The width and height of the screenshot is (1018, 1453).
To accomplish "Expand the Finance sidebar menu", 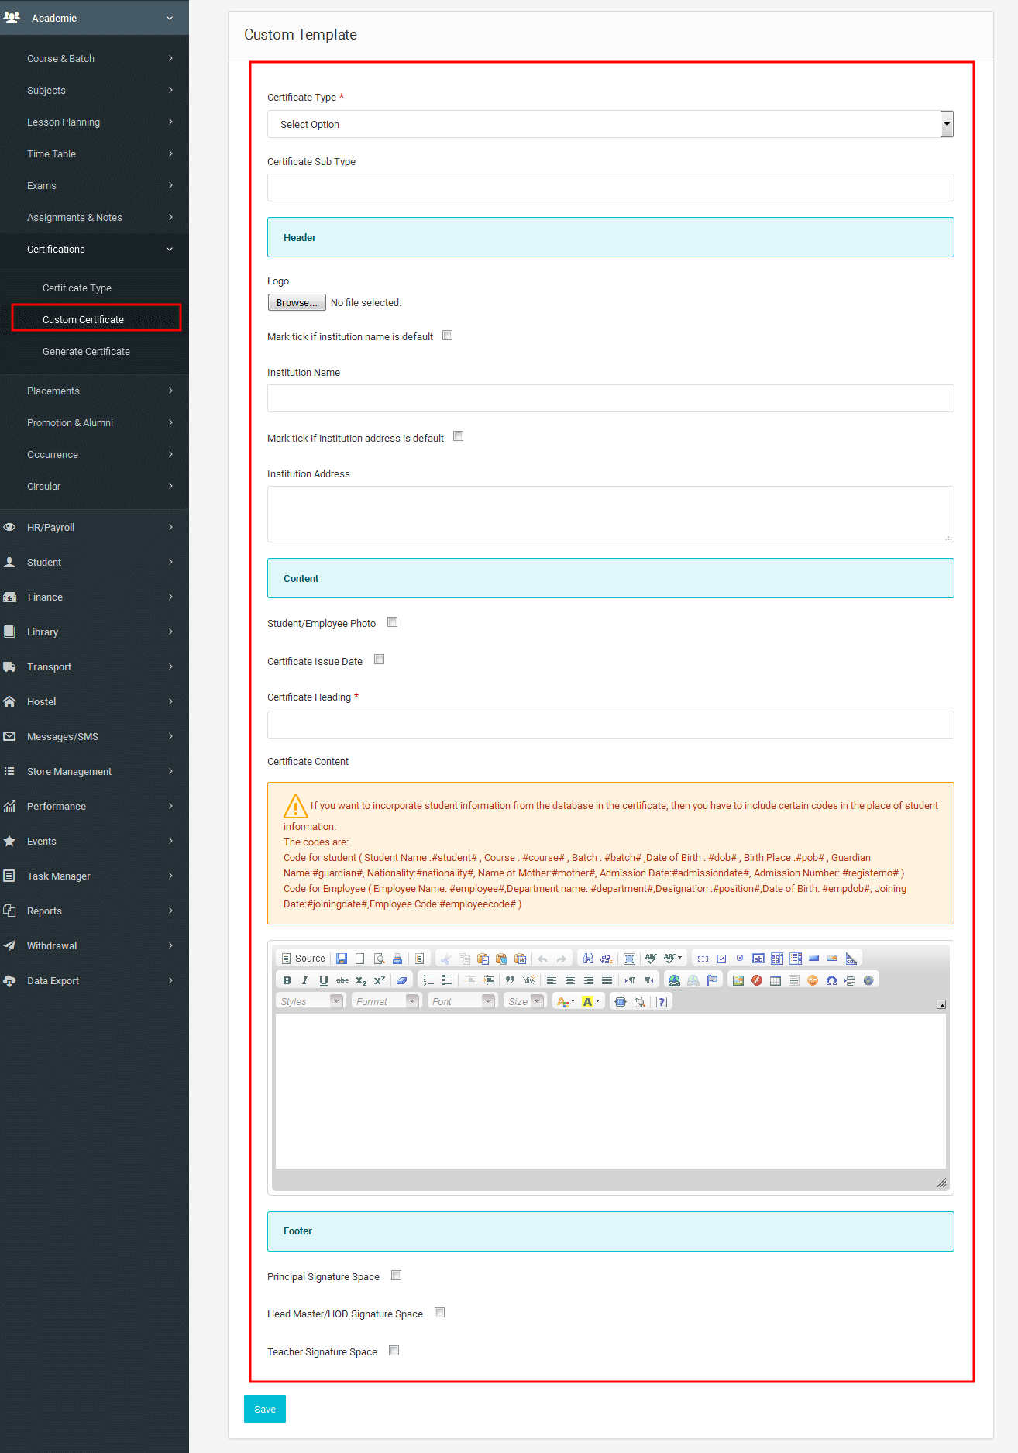I will [x=95, y=597].
